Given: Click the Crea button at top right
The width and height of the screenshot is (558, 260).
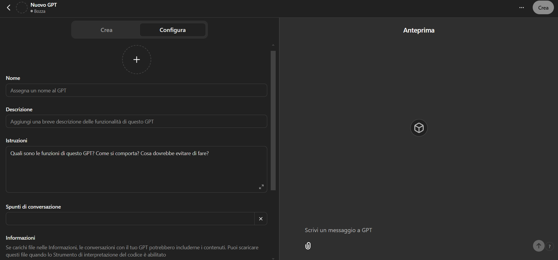Looking at the screenshot, I should click(x=543, y=8).
